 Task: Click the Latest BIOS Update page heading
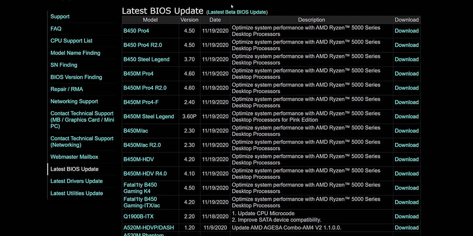point(162,11)
